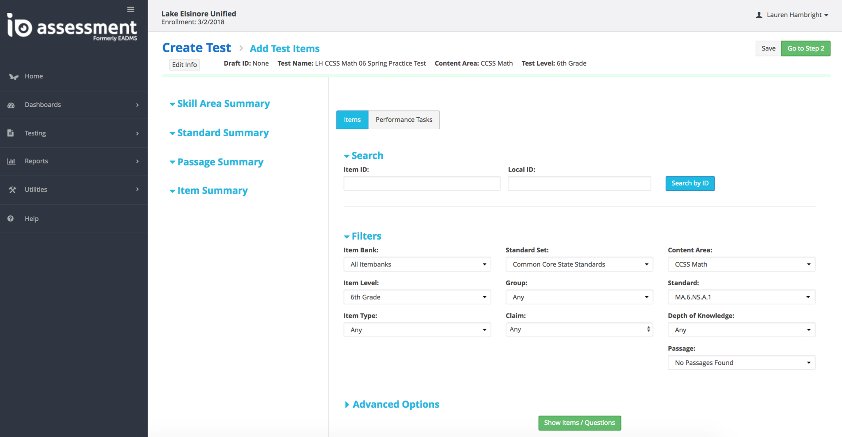
Task: Click the Show Items / Questions button
Action: (579, 423)
